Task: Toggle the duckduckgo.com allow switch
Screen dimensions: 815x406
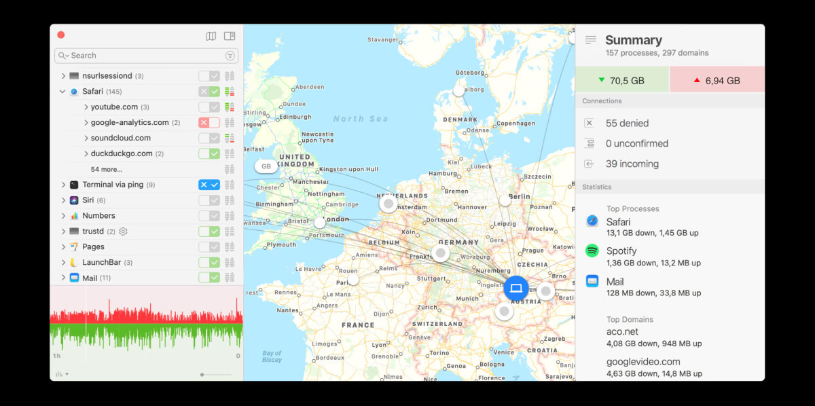Action: point(209,153)
